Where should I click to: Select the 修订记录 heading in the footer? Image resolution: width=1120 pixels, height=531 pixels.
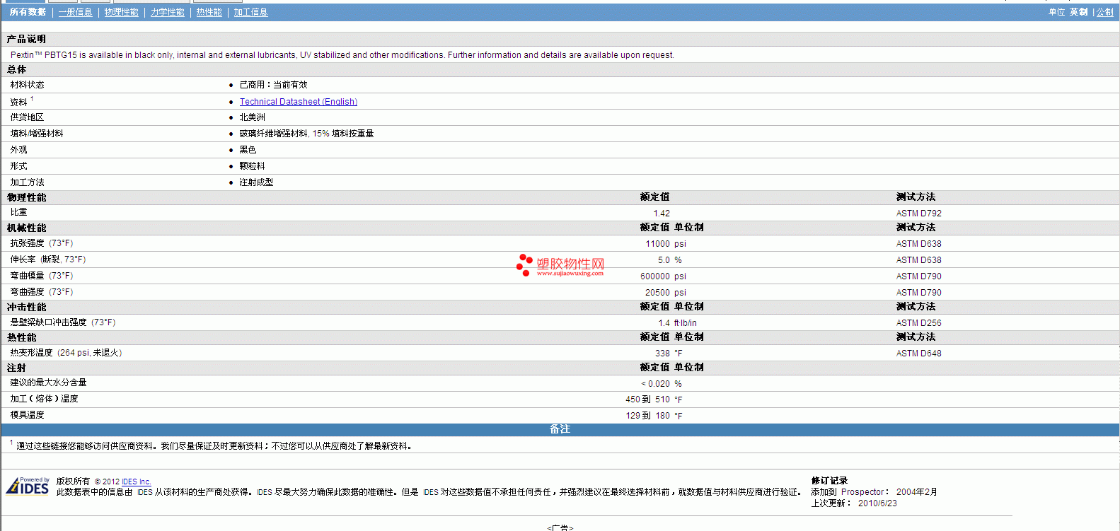point(829,481)
